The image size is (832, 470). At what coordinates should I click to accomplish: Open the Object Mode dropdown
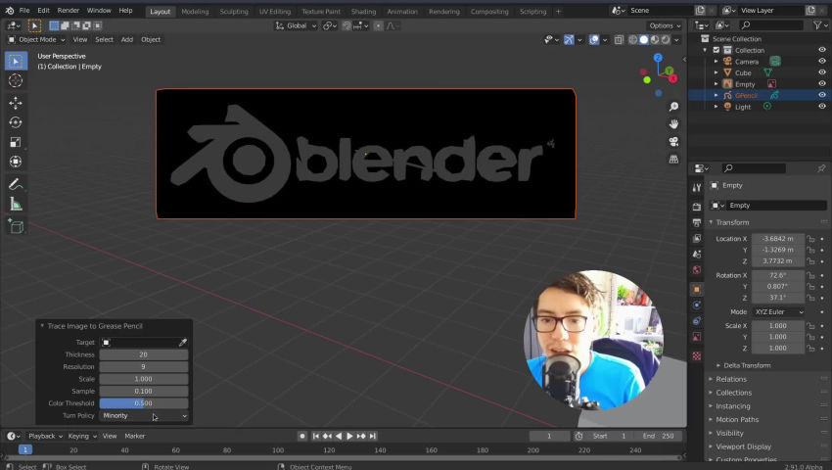(x=36, y=40)
